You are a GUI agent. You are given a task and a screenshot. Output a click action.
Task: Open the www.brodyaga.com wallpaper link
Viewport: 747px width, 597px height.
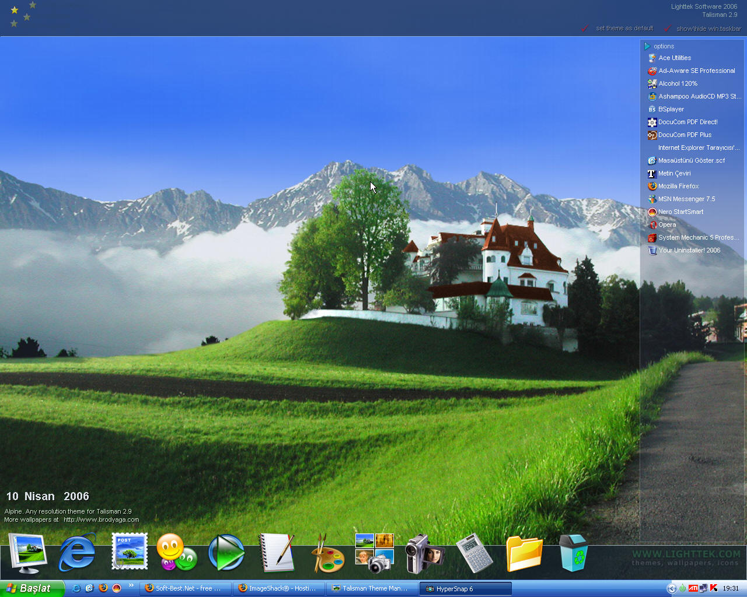pos(101,519)
